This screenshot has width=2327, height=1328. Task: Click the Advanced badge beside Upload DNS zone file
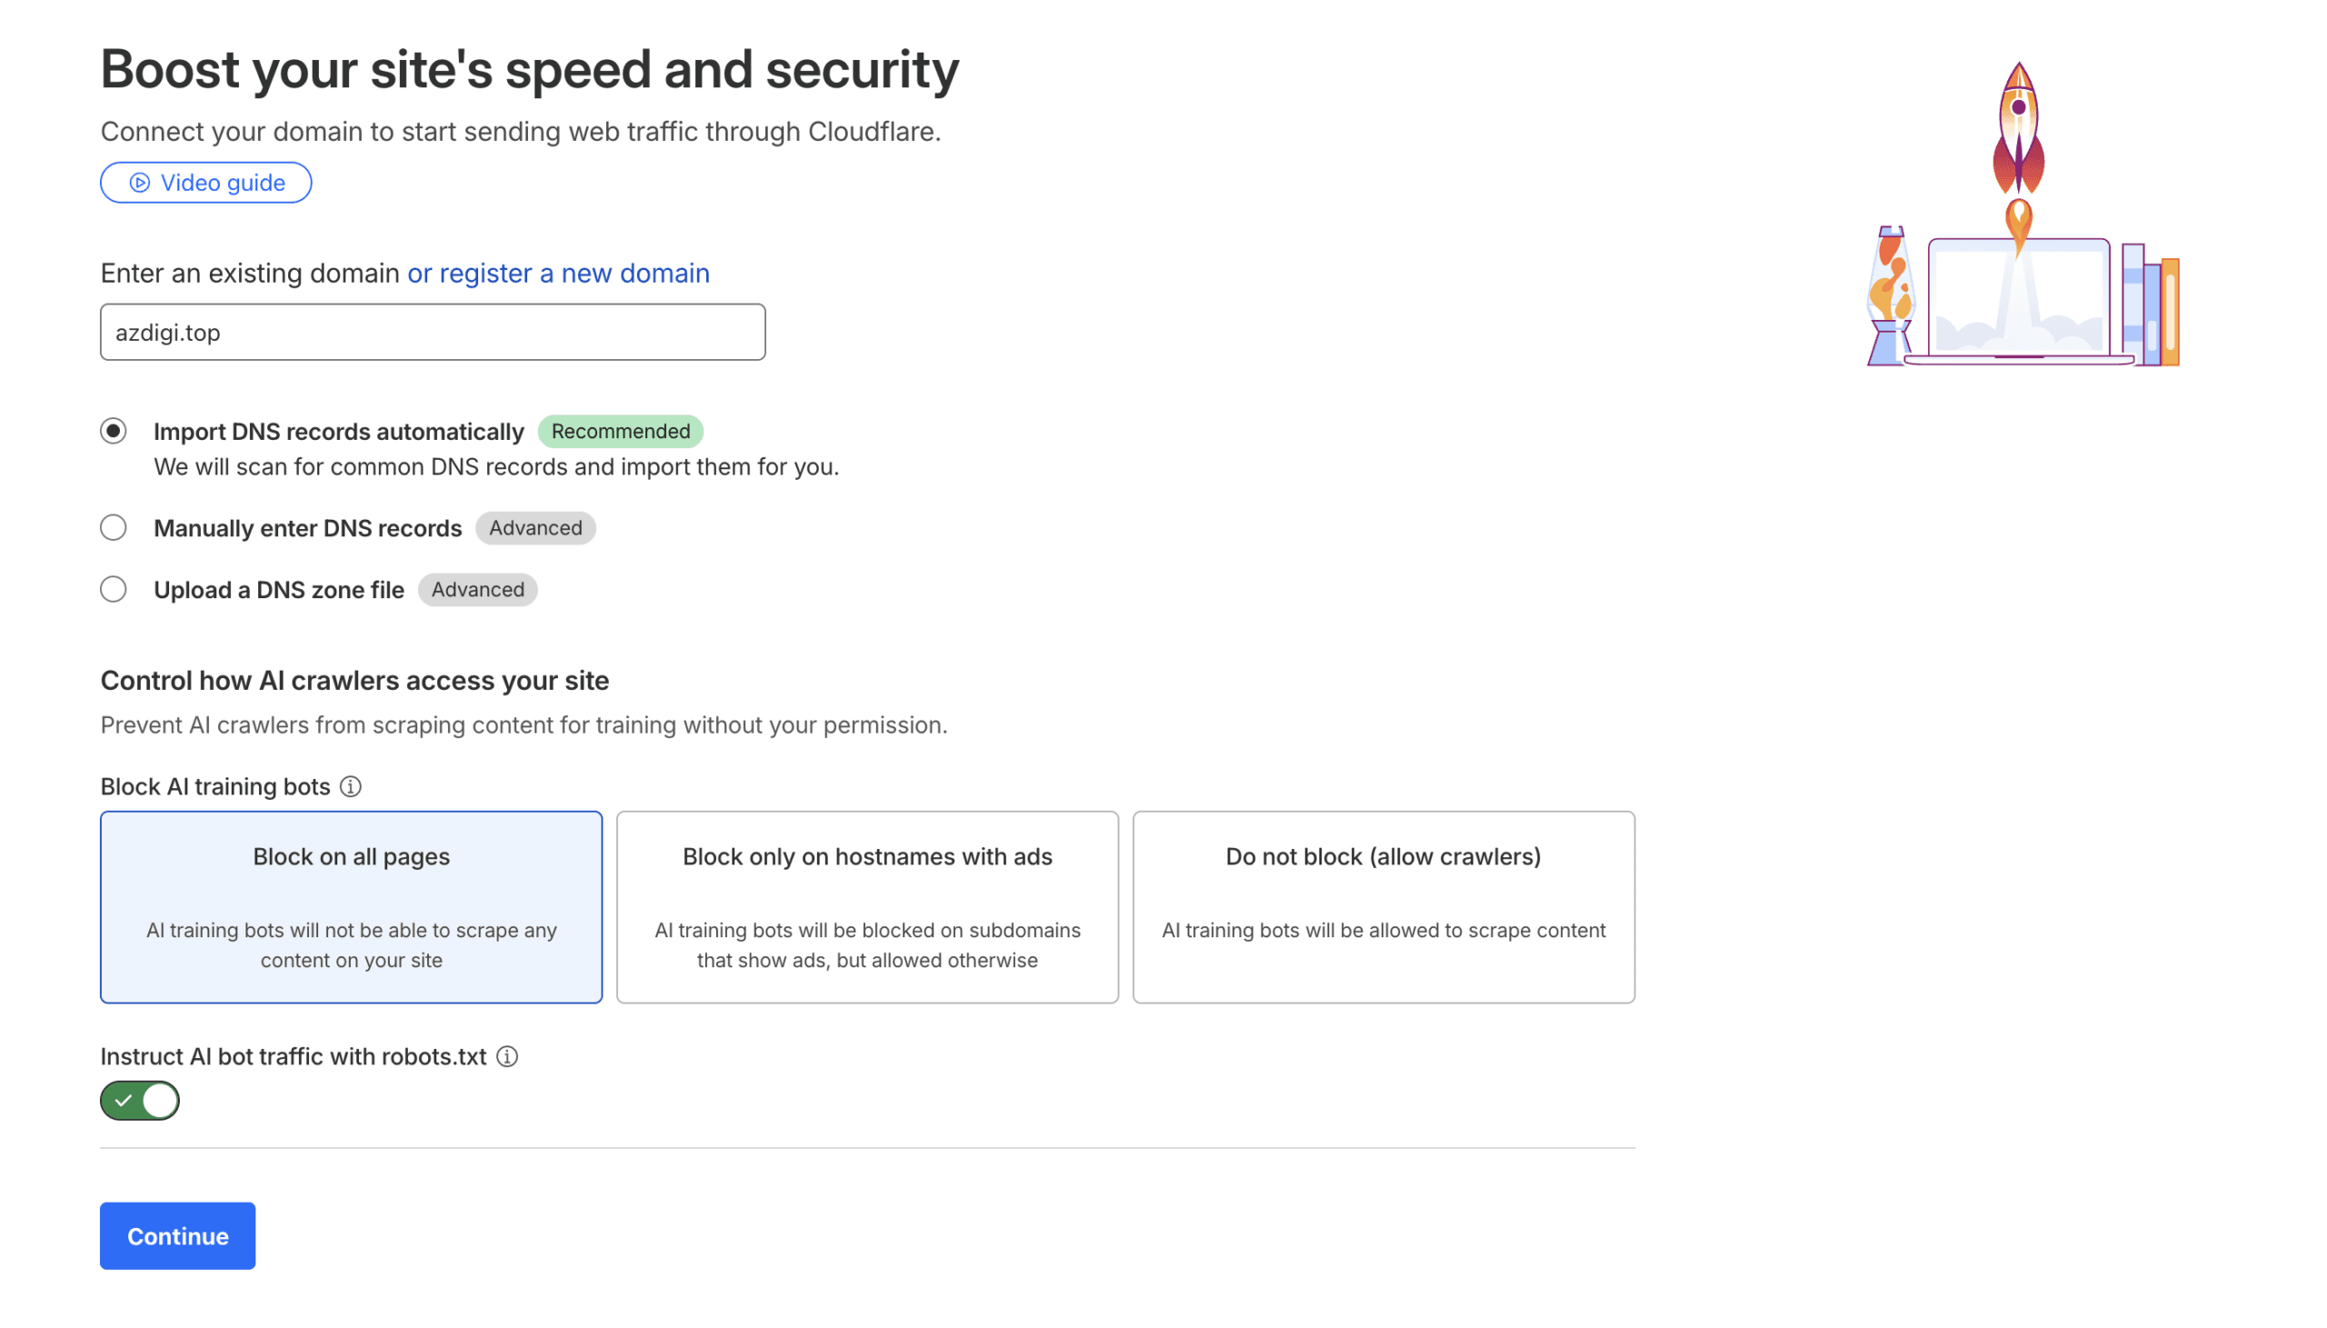tap(477, 589)
